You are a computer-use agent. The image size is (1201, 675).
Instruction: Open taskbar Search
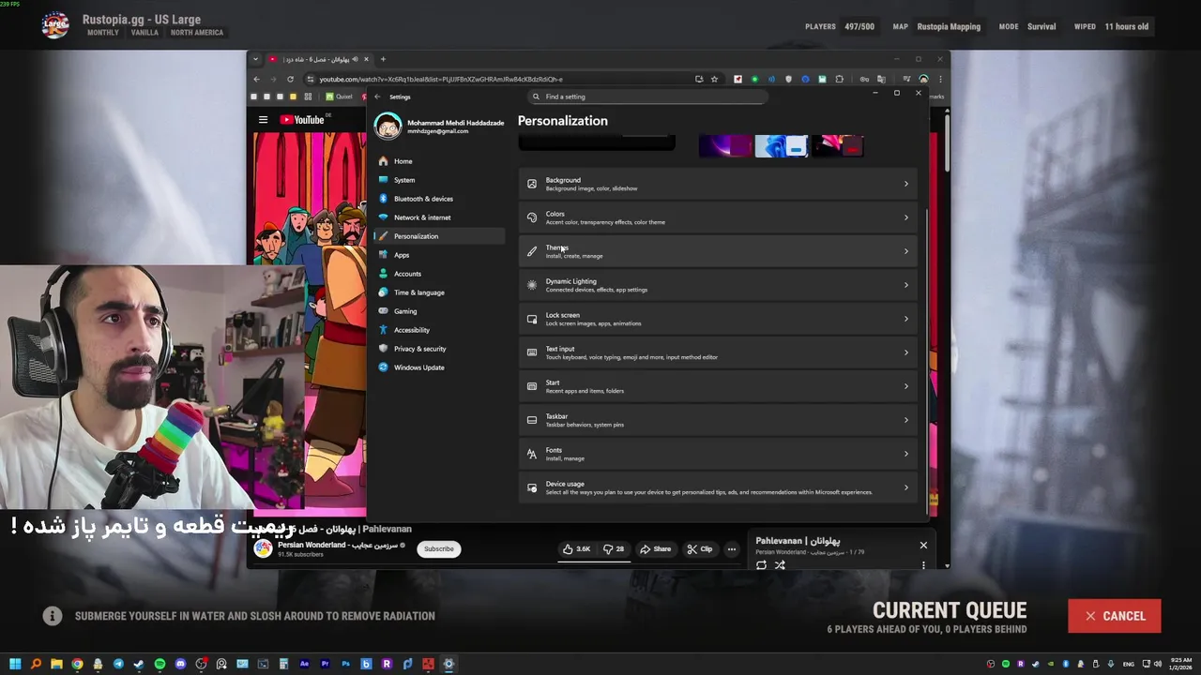pyautogui.click(x=36, y=664)
